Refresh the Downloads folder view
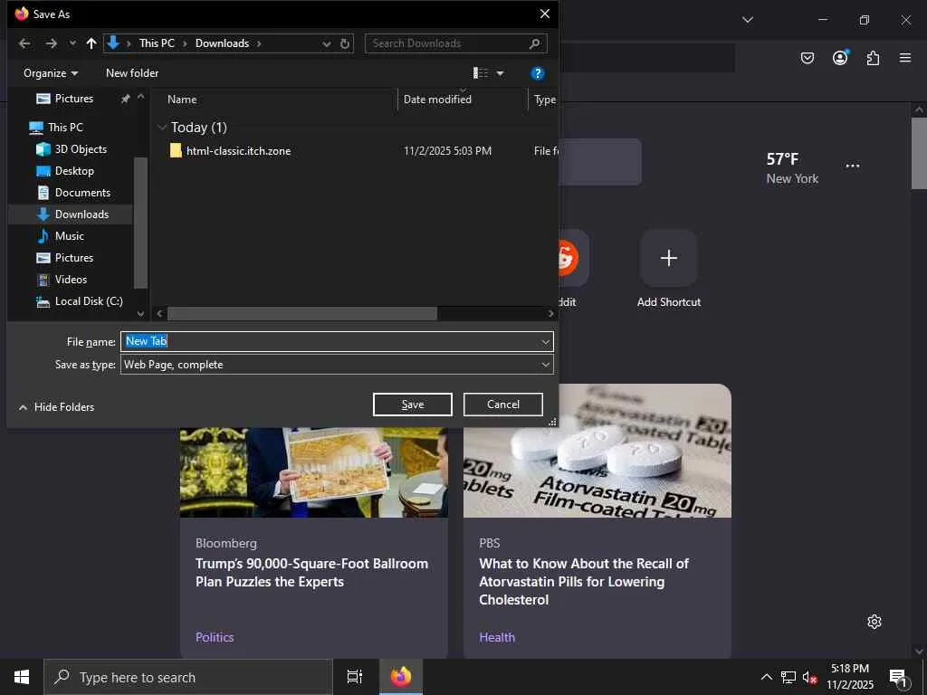This screenshot has width=927, height=695. coord(345,43)
